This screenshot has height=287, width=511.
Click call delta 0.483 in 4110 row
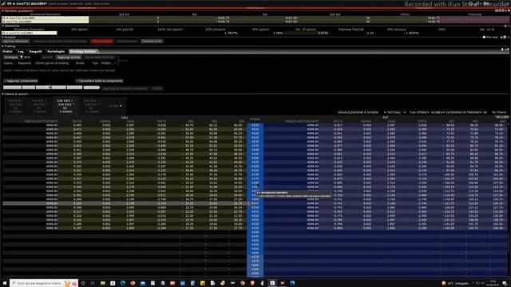[x=77, y=125]
